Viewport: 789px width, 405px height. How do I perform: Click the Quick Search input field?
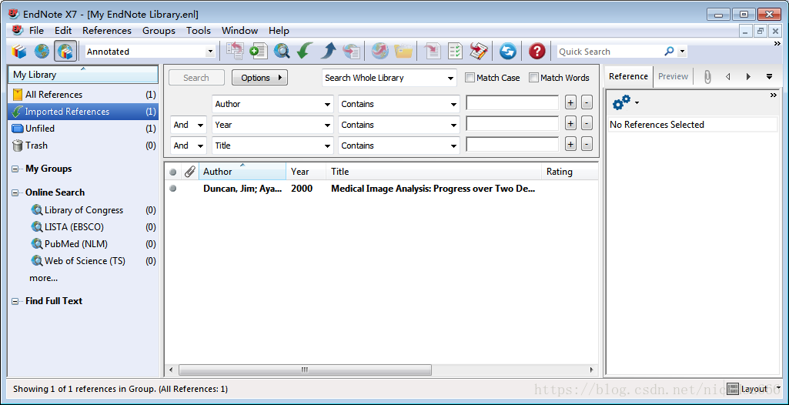(610, 52)
